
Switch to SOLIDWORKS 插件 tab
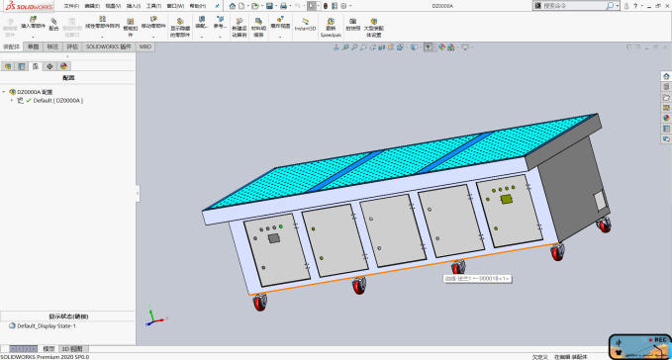109,46
